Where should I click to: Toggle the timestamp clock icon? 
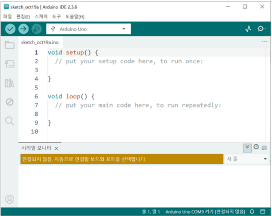point(256,147)
